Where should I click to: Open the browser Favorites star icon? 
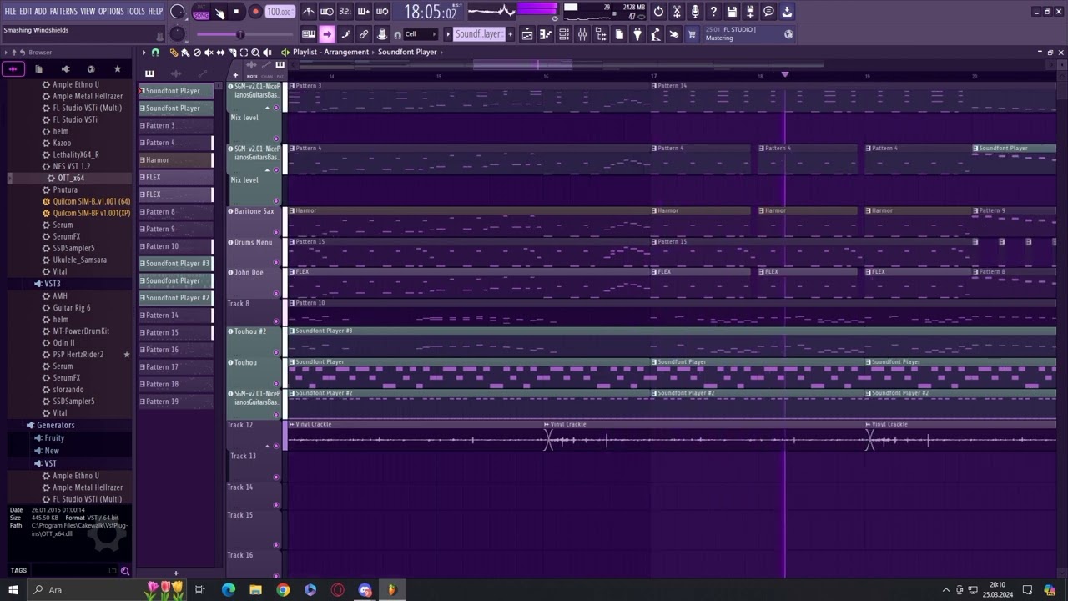[117, 69]
